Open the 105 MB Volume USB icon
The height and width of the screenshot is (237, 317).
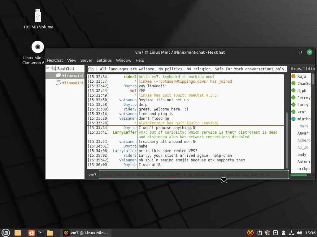(38, 16)
